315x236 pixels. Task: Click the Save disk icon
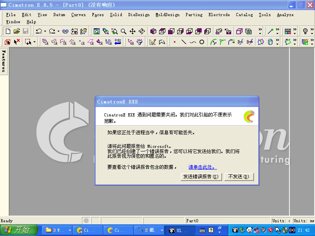pyautogui.click(x=26, y=31)
